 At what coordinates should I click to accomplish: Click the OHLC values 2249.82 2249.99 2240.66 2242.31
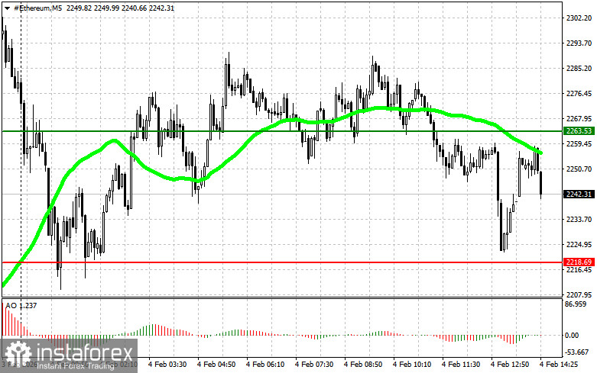[x=120, y=8]
